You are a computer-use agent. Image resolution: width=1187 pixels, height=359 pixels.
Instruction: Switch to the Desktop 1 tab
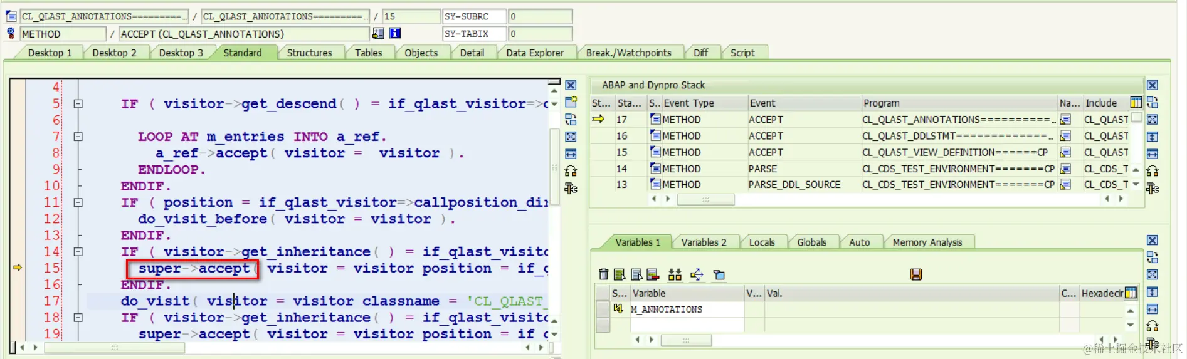click(50, 53)
